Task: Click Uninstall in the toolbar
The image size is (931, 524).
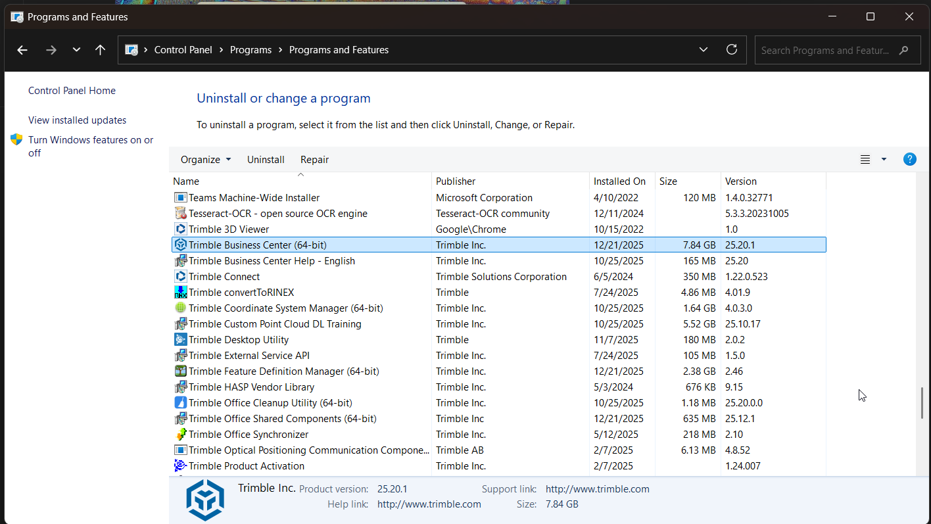Action: (266, 160)
